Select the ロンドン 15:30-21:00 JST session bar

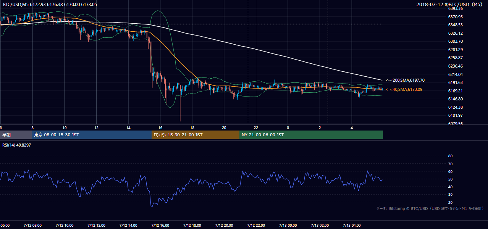[x=196, y=135]
